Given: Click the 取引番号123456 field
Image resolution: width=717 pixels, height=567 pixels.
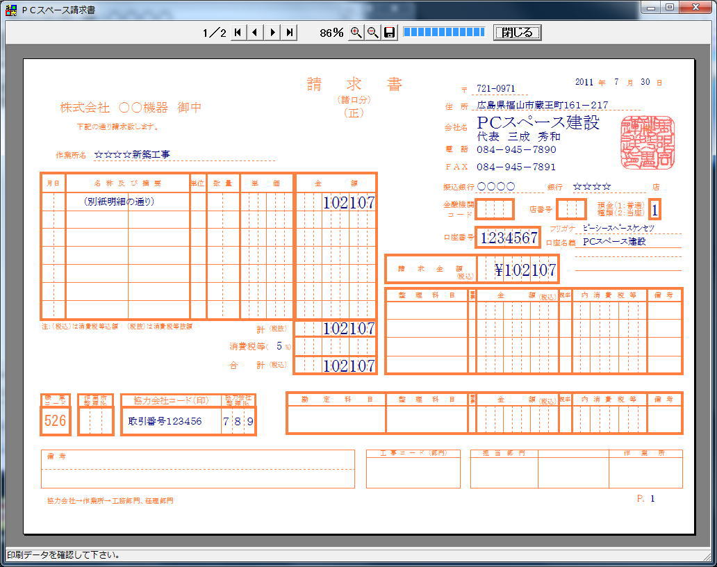Looking at the screenshot, I should tap(165, 421).
